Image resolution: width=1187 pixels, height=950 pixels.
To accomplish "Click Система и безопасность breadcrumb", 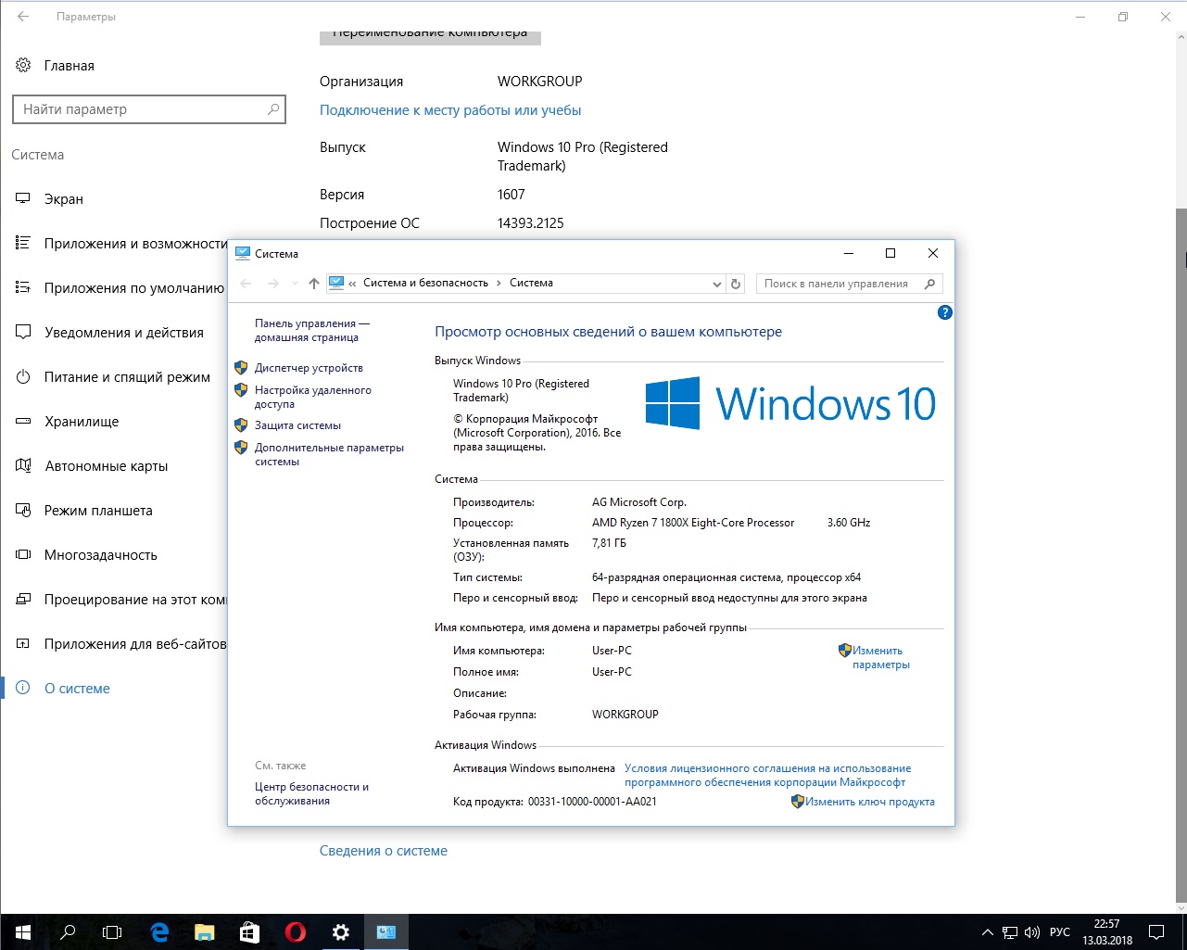I will click(425, 283).
